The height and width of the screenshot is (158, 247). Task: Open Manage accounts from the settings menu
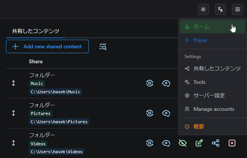(212, 109)
